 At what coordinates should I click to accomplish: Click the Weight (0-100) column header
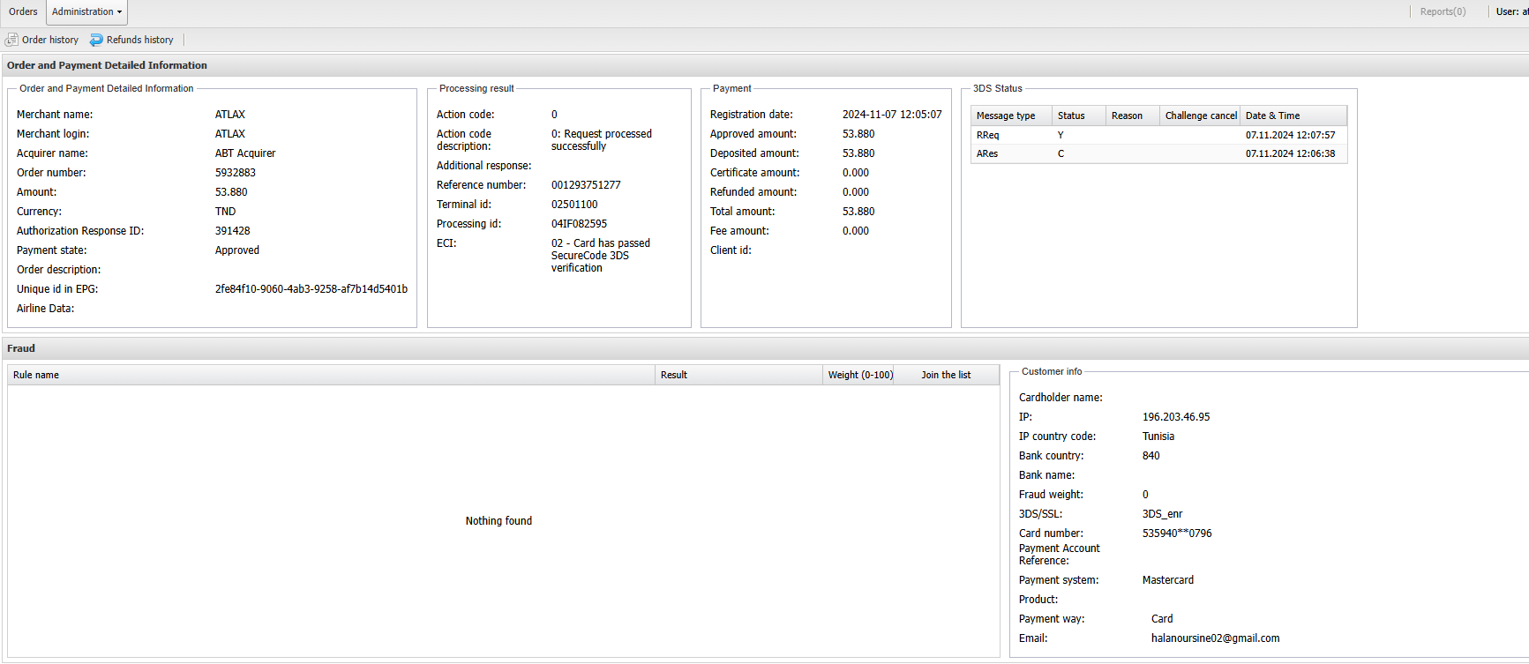860,375
